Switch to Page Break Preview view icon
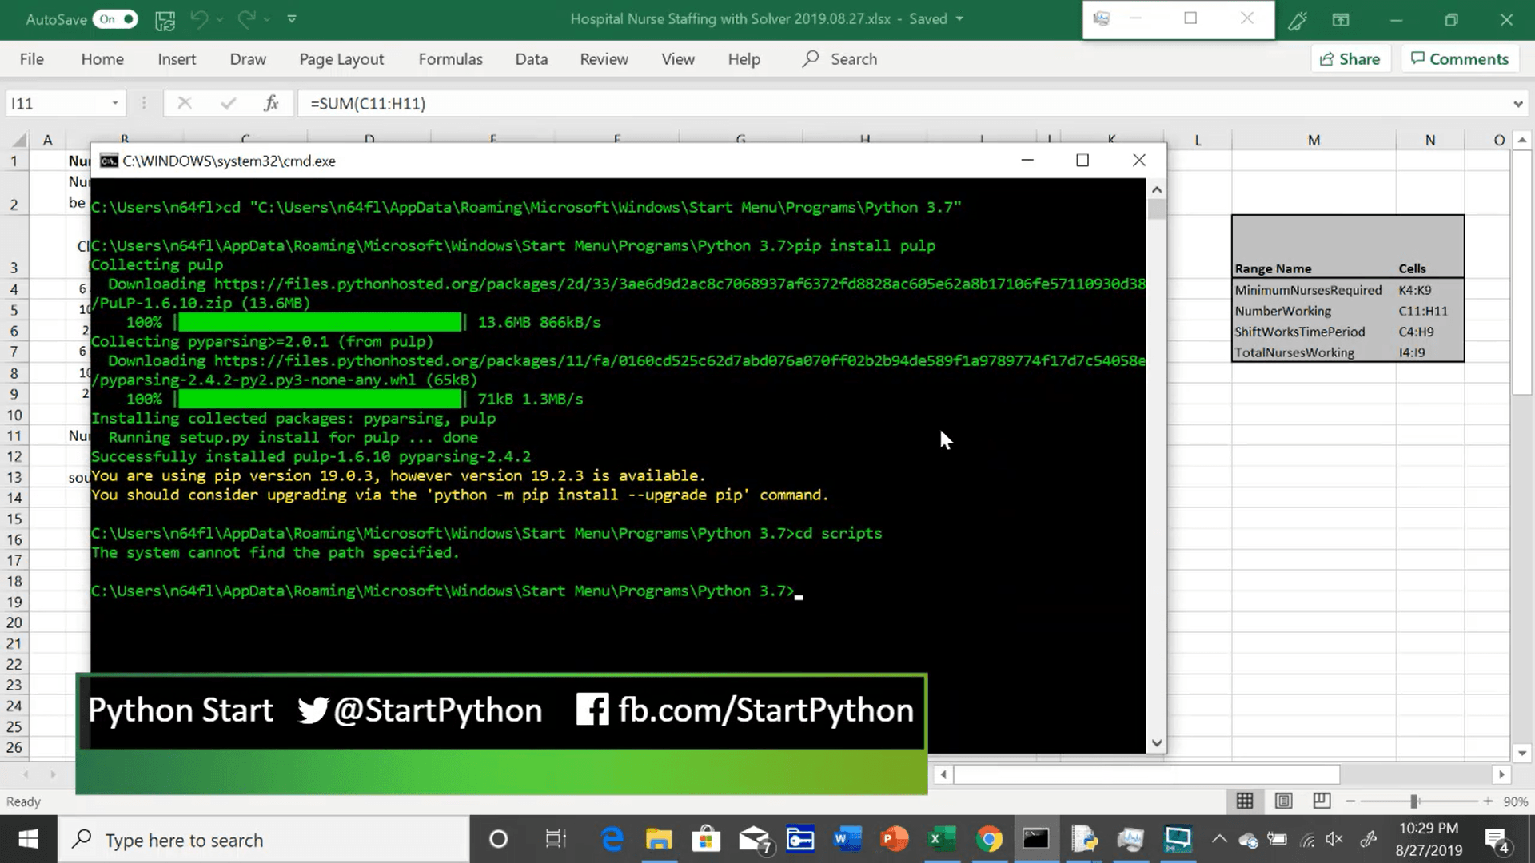 click(1322, 801)
